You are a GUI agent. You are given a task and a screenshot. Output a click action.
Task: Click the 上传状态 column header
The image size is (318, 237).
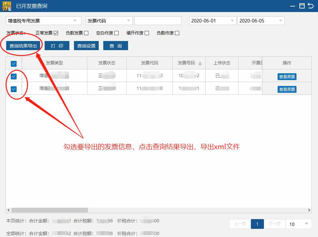point(222,63)
